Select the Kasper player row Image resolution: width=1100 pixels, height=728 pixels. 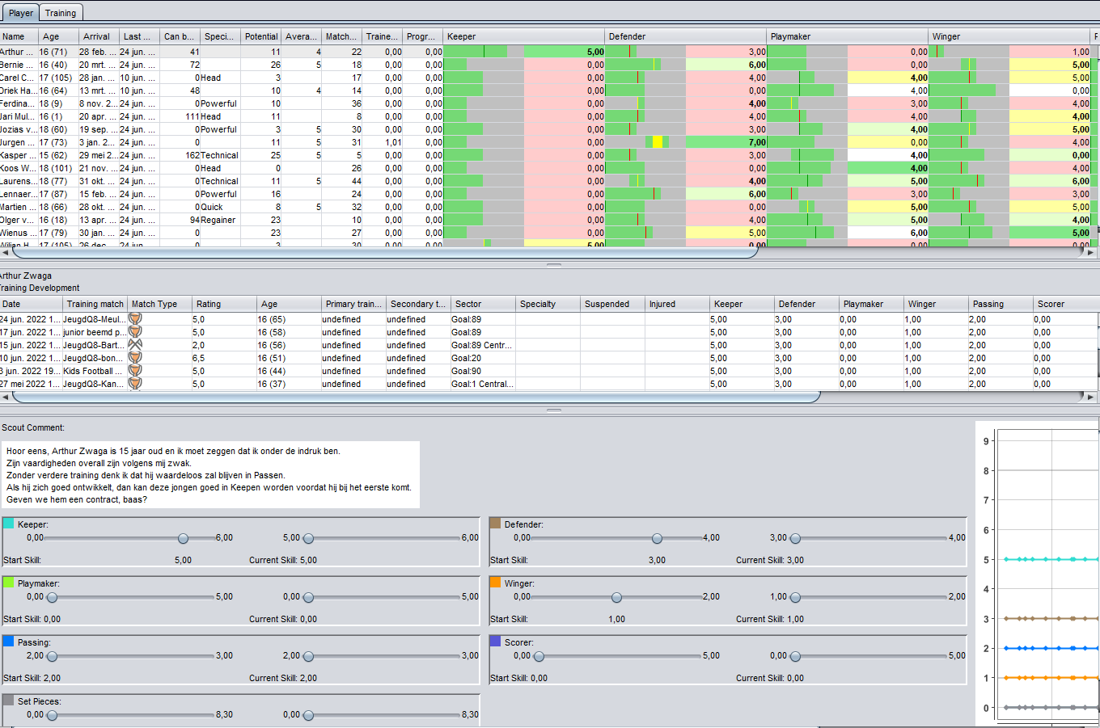tap(550, 155)
